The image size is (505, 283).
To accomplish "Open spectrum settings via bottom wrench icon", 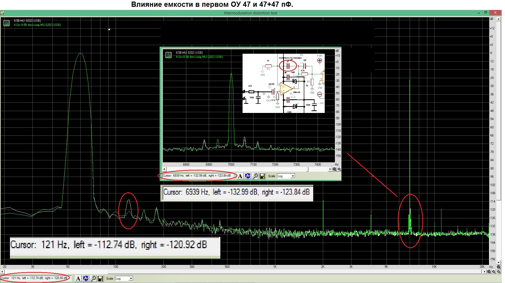I will pyautogui.click(x=93, y=279).
